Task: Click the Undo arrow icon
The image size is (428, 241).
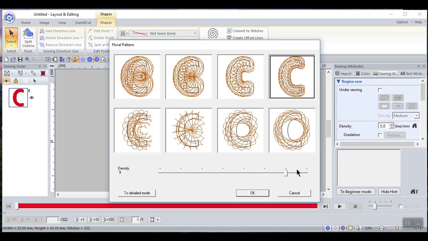Action: [34, 60]
